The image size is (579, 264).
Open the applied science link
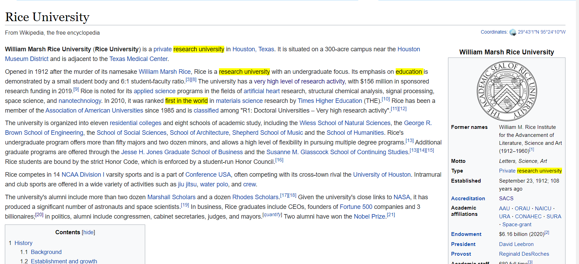155,91
